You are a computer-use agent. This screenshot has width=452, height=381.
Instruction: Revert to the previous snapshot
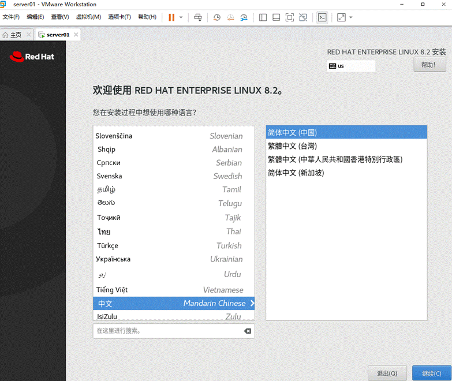pos(230,17)
